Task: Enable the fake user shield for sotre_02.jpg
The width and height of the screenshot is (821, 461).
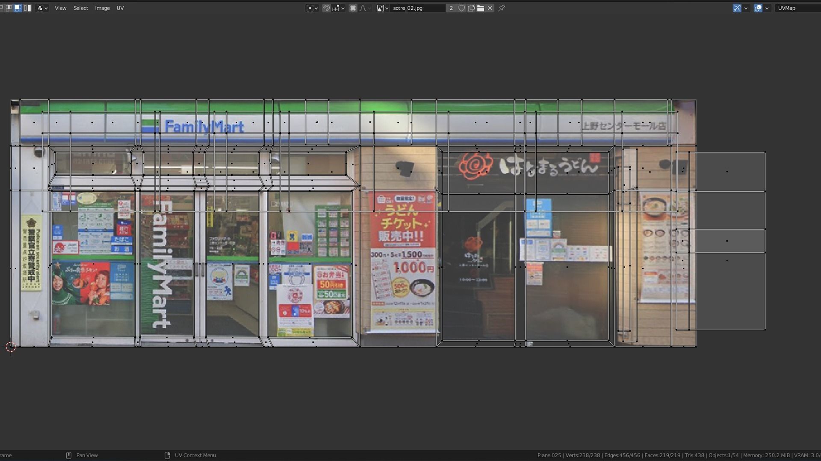Action: coord(461,8)
